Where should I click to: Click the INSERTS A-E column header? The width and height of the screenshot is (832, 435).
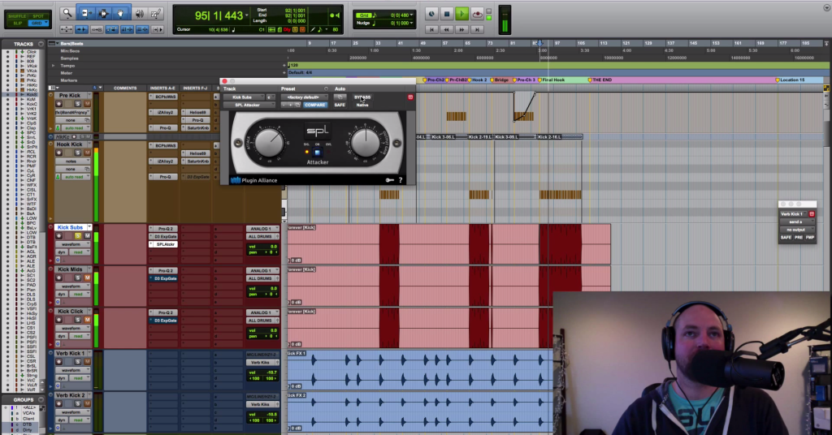(163, 88)
